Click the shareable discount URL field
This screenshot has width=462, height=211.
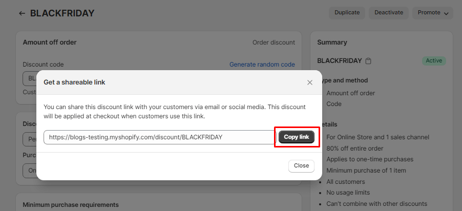[x=160, y=137]
